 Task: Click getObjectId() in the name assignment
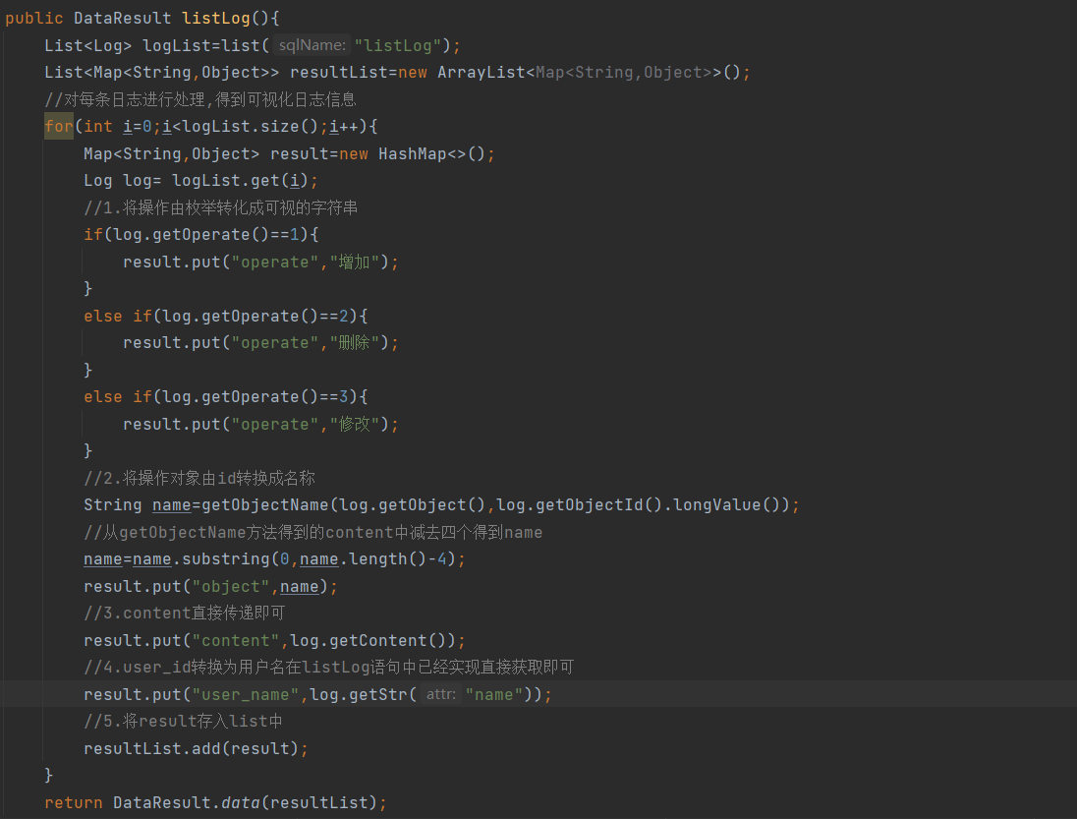pos(598,505)
